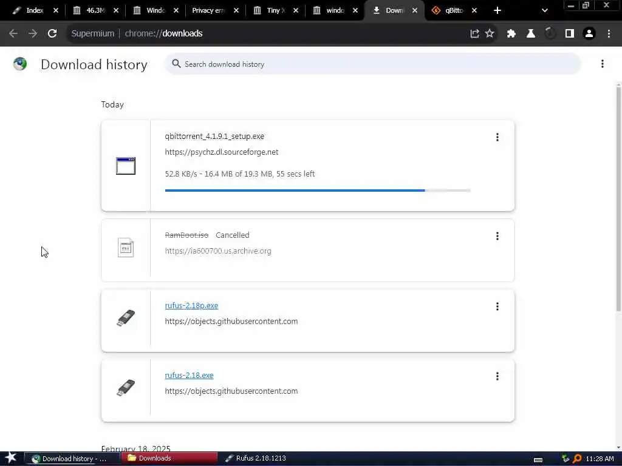Open the star Start button on taskbar

tap(11, 458)
